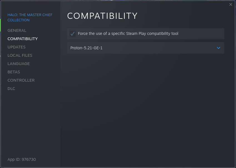This screenshot has height=168, width=236.
Task: Click the blue dropdown chevron arrow
Action: pos(218,48)
